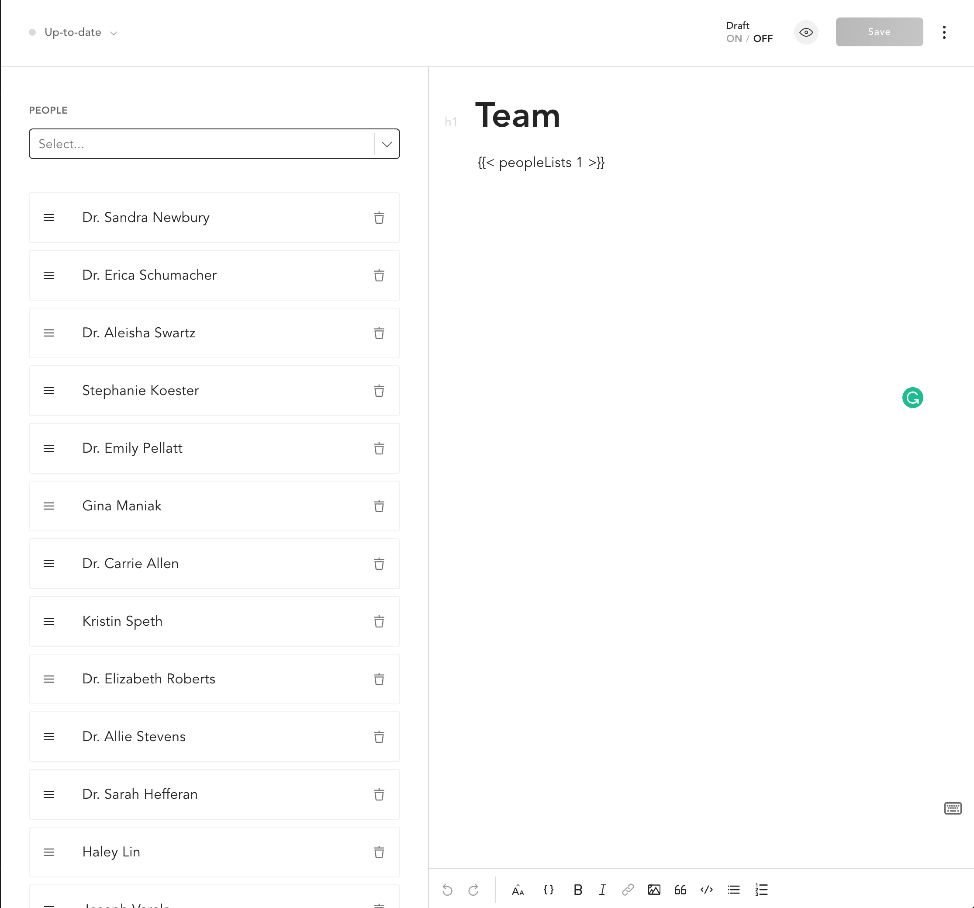Screen dimensions: 974x908
Task: Toggle the eye preview button
Action: pyautogui.click(x=805, y=32)
